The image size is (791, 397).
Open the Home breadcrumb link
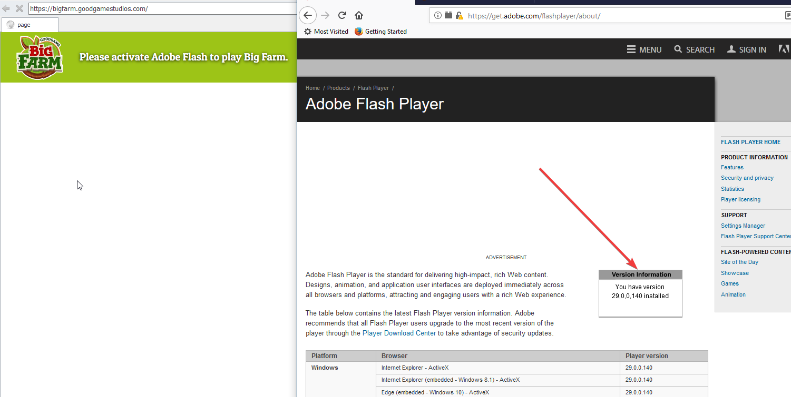point(313,88)
